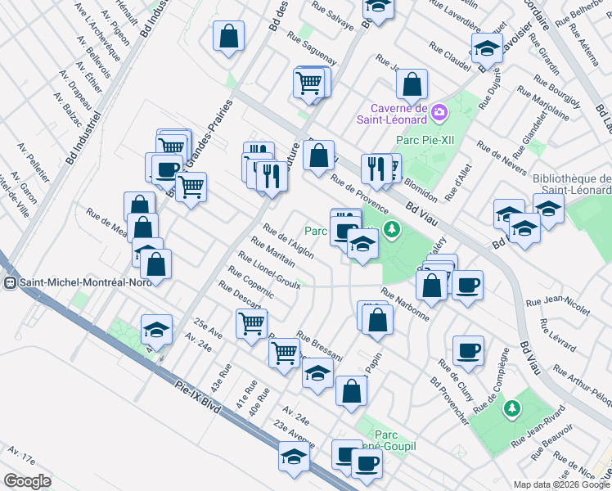Select the Parc René-Goupil label
Image resolution: width=612 pixels, height=491 pixels.
[x=390, y=440]
